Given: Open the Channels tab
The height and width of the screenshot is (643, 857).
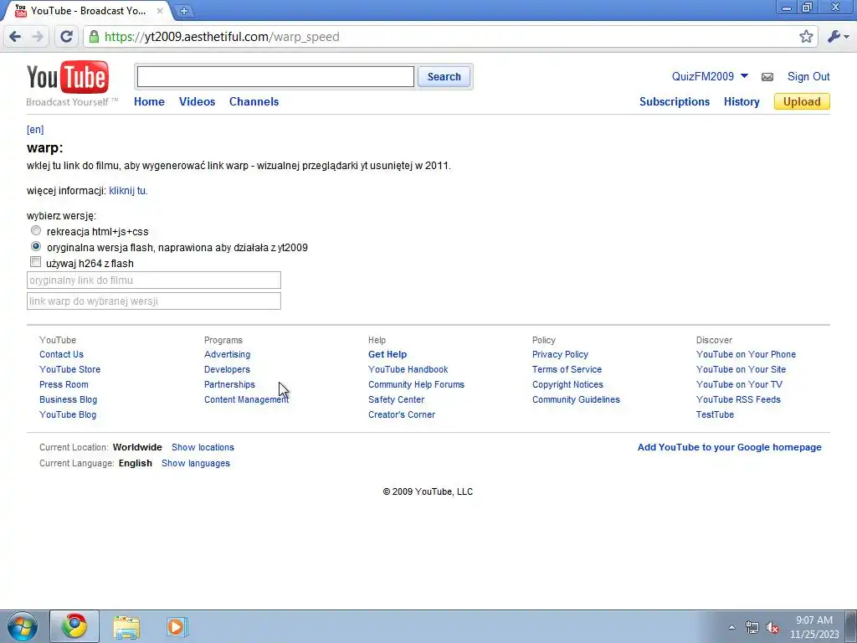Looking at the screenshot, I should 254,101.
